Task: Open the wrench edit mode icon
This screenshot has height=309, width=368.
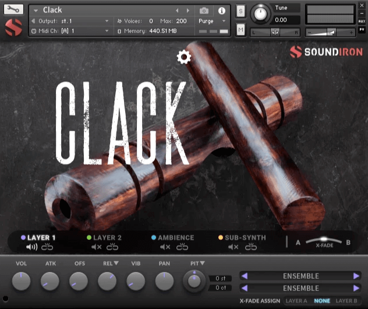Action: click(13, 10)
